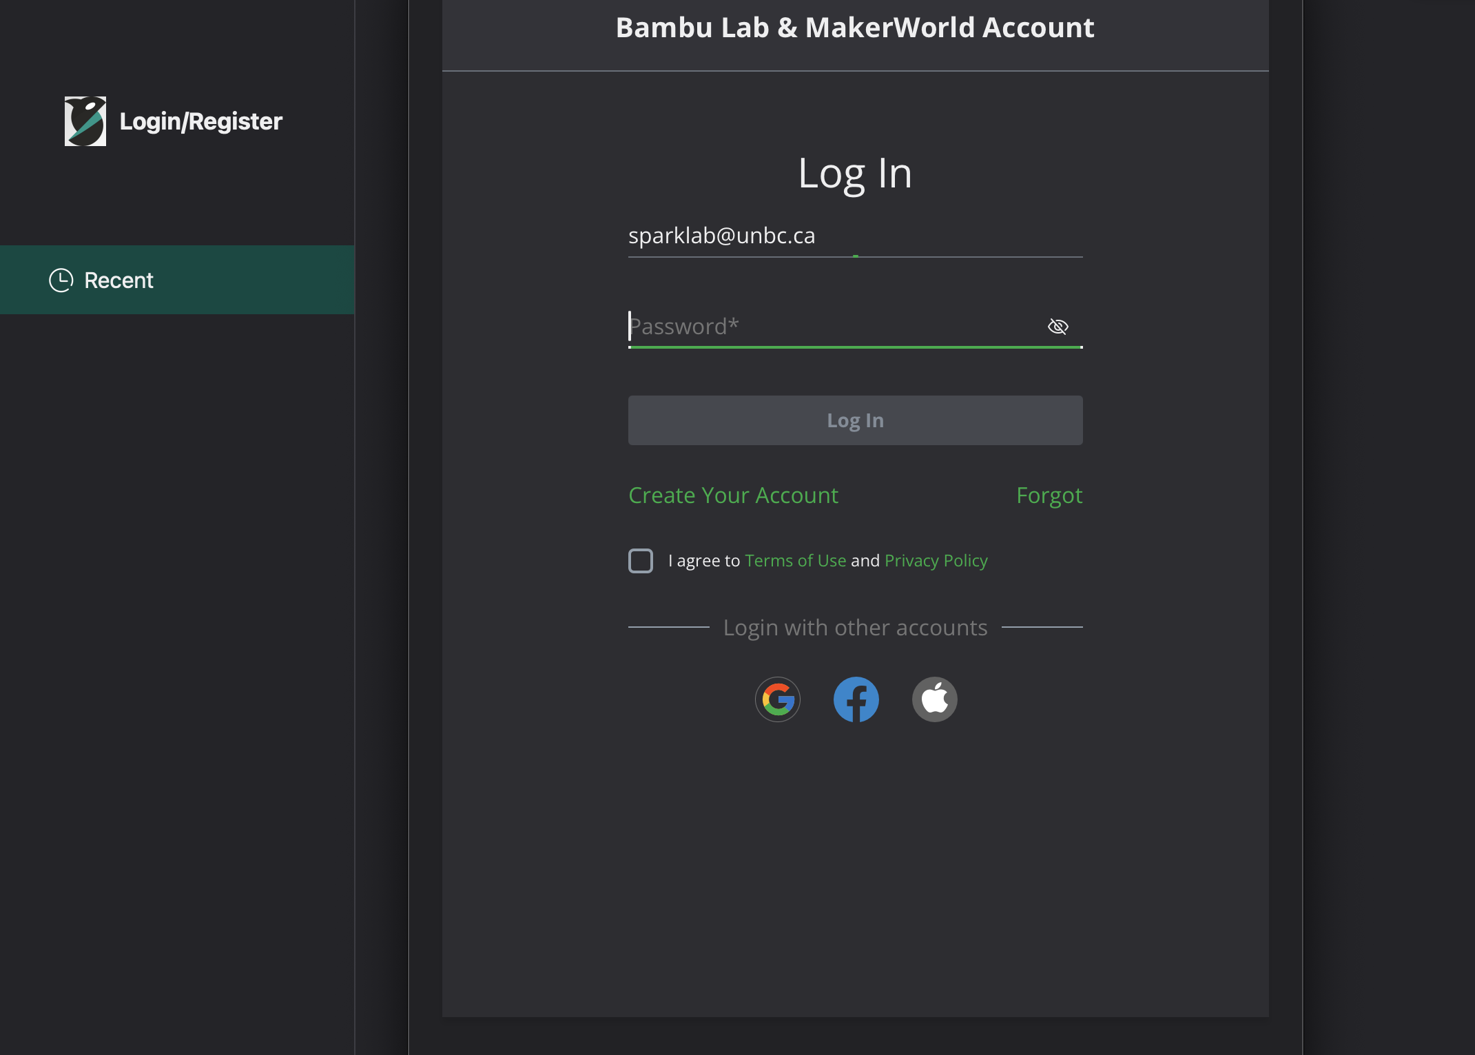Click the Forgot password link
The image size is (1475, 1055).
[x=1049, y=495]
